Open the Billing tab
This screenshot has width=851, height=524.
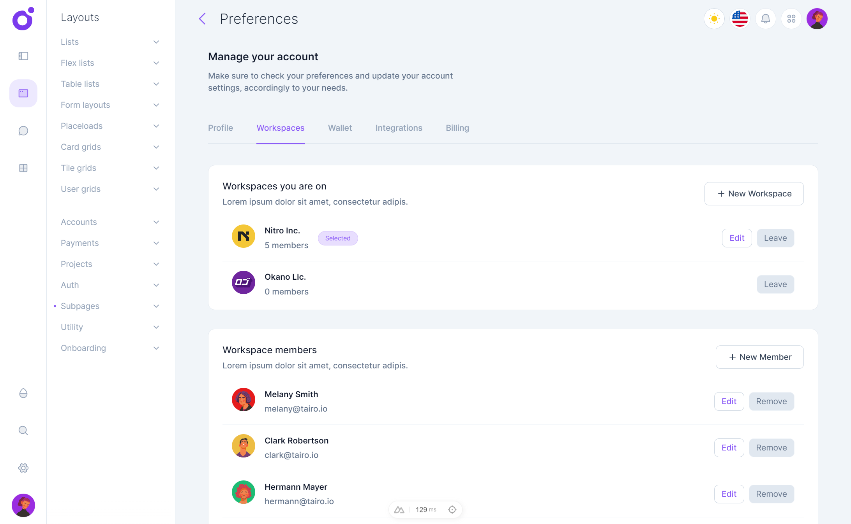pyautogui.click(x=457, y=128)
